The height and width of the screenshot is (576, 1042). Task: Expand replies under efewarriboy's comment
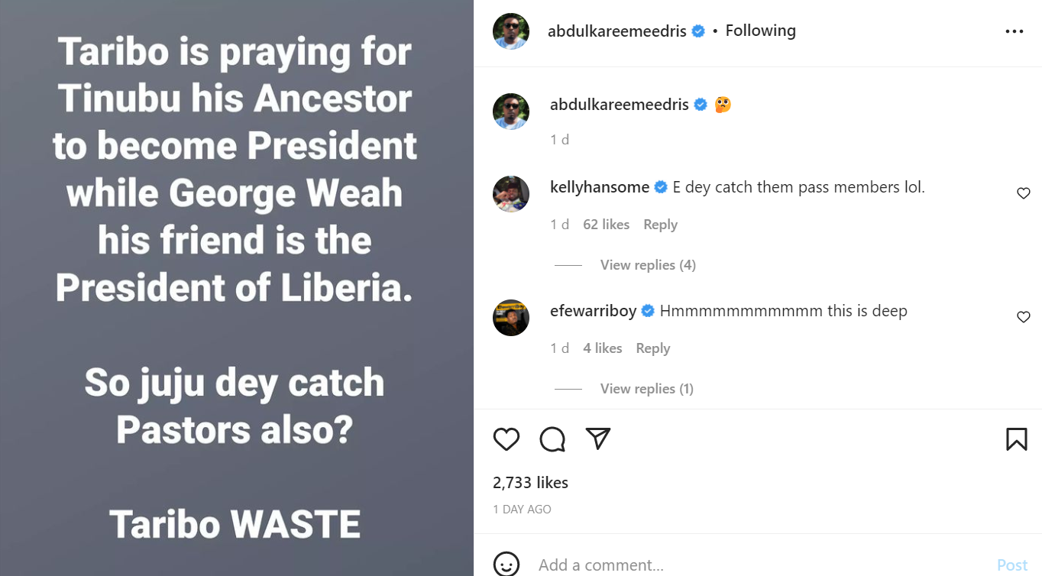(646, 388)
